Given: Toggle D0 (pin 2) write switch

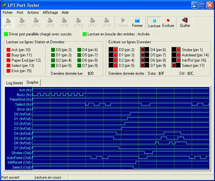Looking at the screenshot, I should (x=113, y=50).
